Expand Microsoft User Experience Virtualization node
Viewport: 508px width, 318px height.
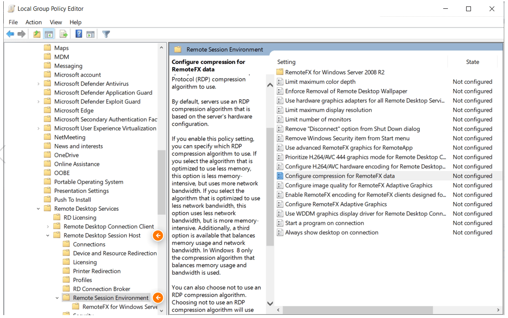[x=38, y=129]
